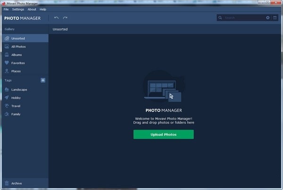The height and width of the screenshot is (190, 283).
Task: Click the PHOTO MANAGER logo in toolbar
Action: (22, 18)
